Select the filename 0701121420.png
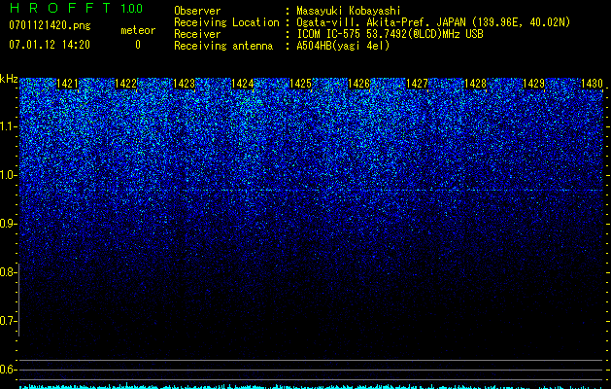This screenshot has height=389, width=611. [x=50, y=25]
